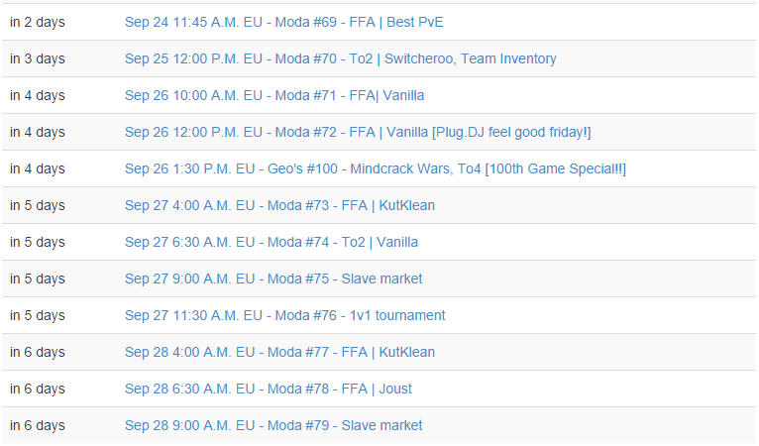Select "in 6 days" cell for Moda #78
759x446 pixels.
pos(38,389)
